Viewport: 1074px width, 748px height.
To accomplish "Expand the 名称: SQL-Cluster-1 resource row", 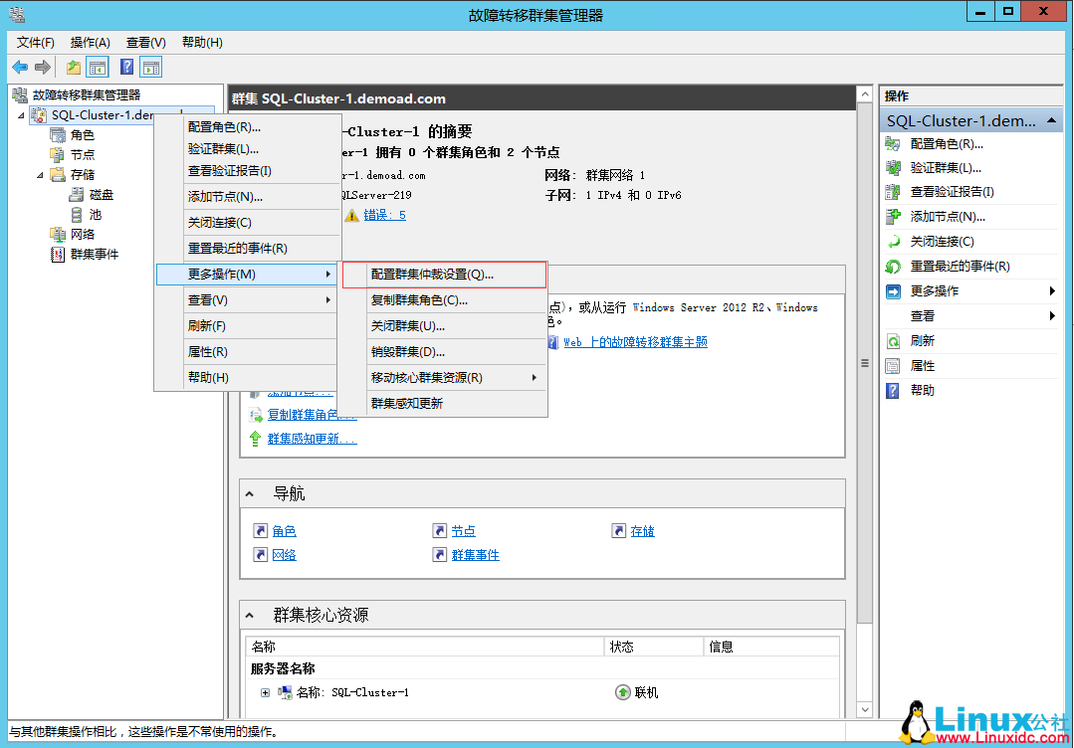I will click(x=265, y=692).
